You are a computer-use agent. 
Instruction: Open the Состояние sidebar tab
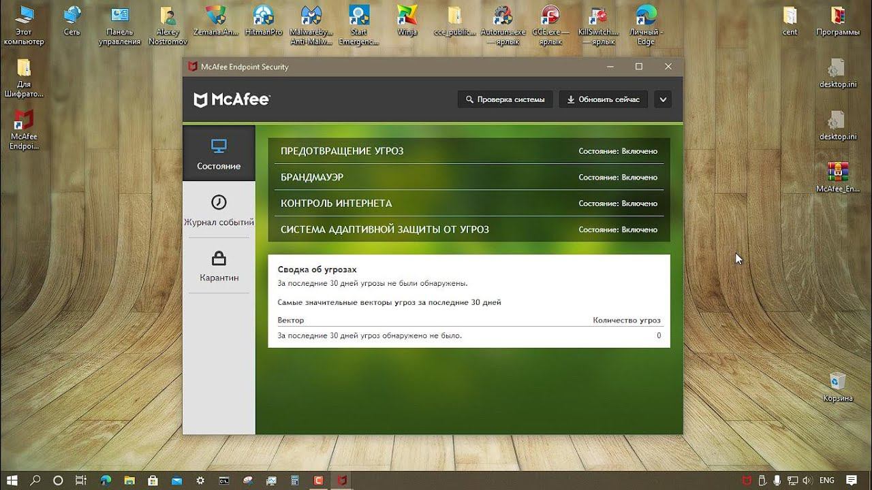[219, 153]
